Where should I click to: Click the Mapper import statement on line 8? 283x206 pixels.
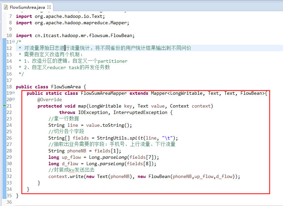pyautogui.click(x=73, y=23)
